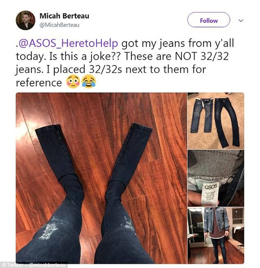This screenshot has width=260, height=268.
Task: Click the ASOS logo on the tag
Action: (211, 186)
